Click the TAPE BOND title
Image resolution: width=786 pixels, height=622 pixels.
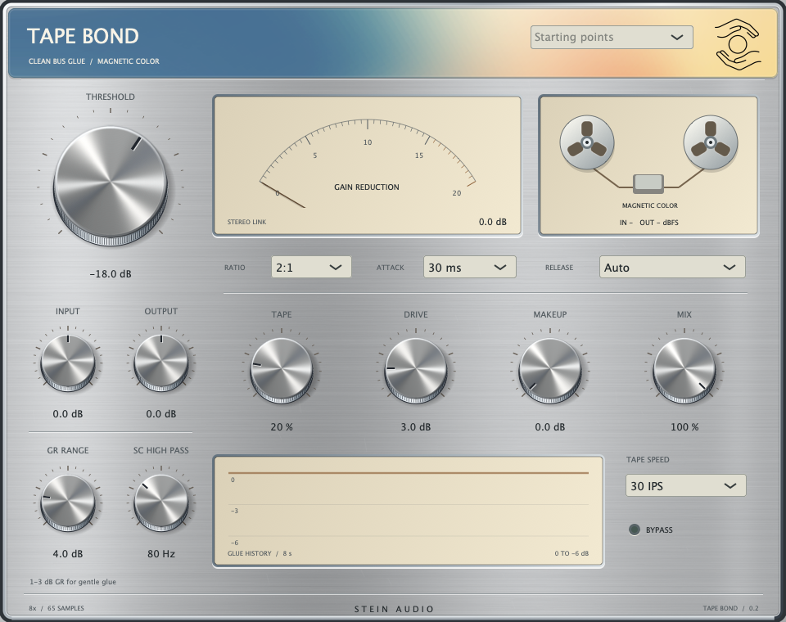83,36
